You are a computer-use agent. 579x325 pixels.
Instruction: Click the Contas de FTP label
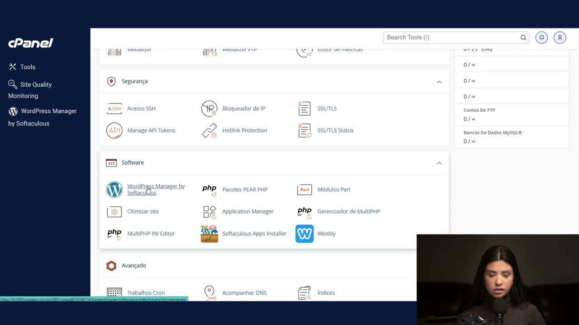479,110
